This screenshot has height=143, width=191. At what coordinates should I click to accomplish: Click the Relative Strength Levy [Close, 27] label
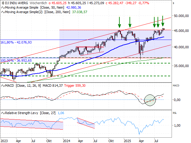[x=30, y=113]
